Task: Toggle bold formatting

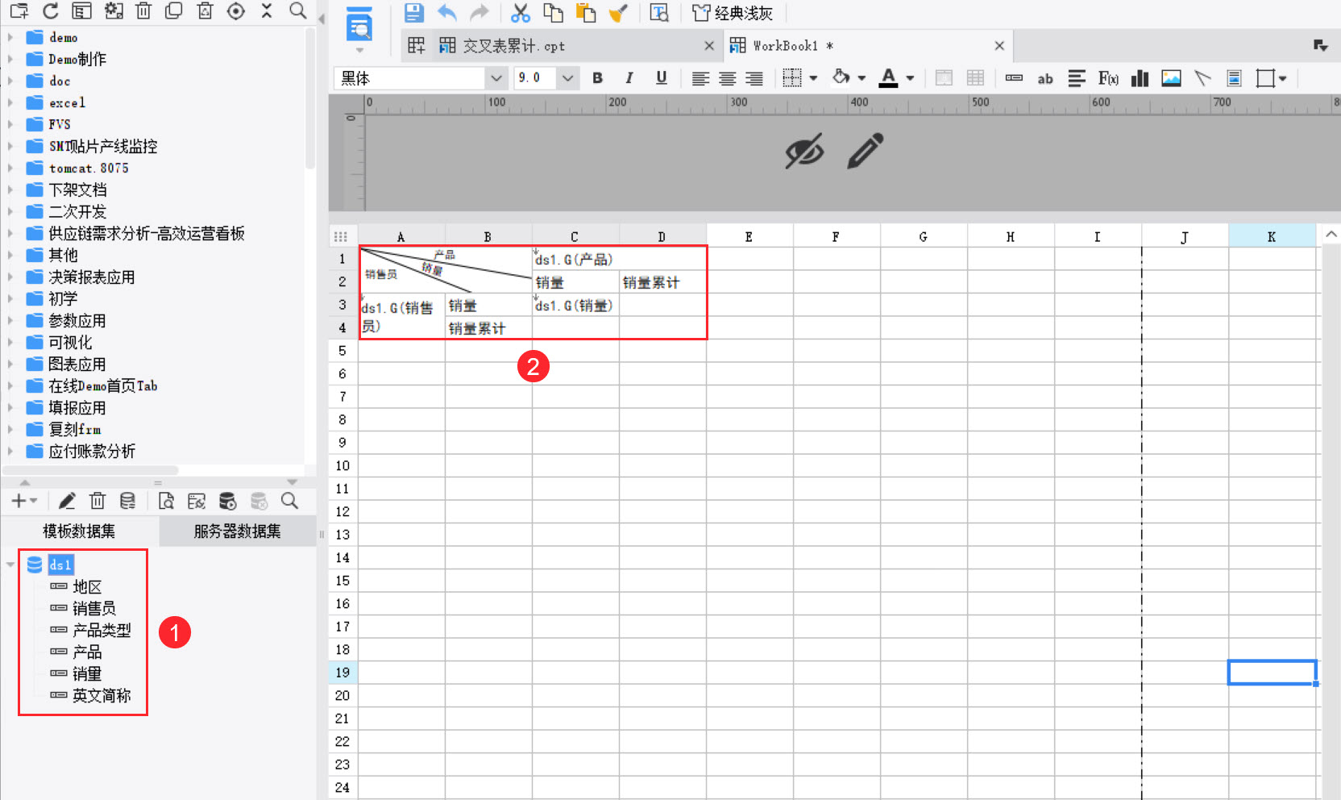Action: 597,78
